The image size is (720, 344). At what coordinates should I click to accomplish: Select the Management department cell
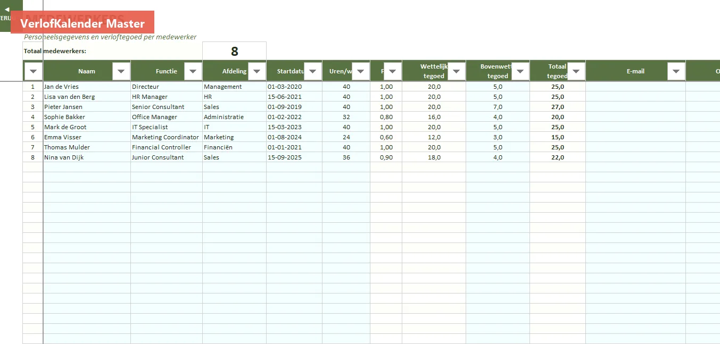(x=235, y=87)
